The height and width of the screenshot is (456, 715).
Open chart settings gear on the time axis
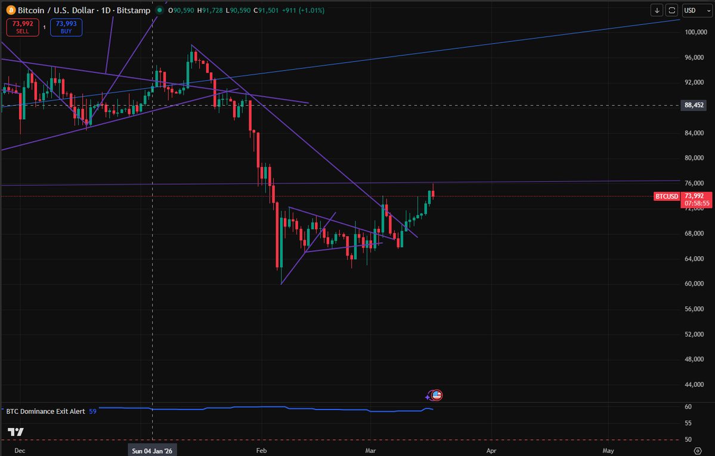(x=698, y=451)
